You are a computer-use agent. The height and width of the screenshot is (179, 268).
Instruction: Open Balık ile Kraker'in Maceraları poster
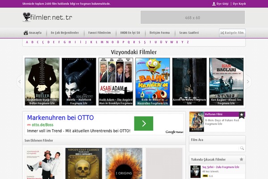coord(153,81)
